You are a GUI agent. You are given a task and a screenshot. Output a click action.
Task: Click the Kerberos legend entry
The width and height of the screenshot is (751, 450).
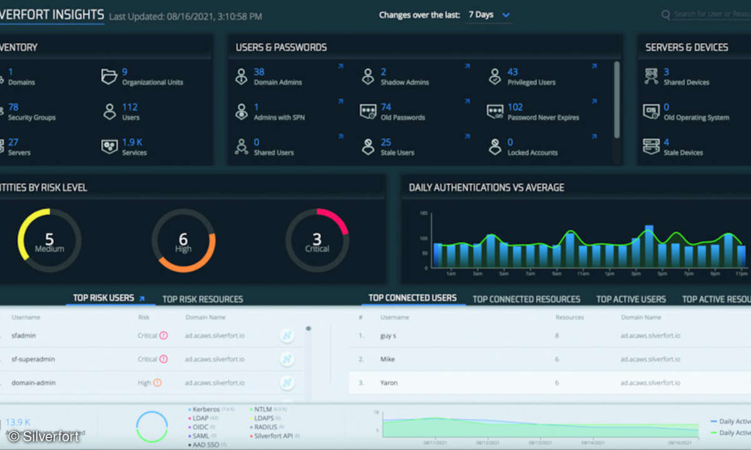211,409
